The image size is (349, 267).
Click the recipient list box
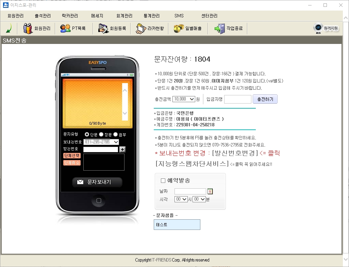[104, 162]
